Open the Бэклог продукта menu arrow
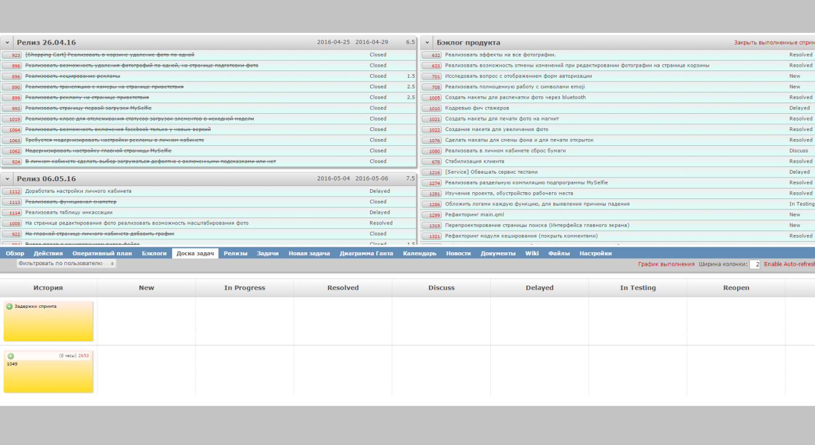This screenshot has height=445, width=815. [x=428, y=43]
